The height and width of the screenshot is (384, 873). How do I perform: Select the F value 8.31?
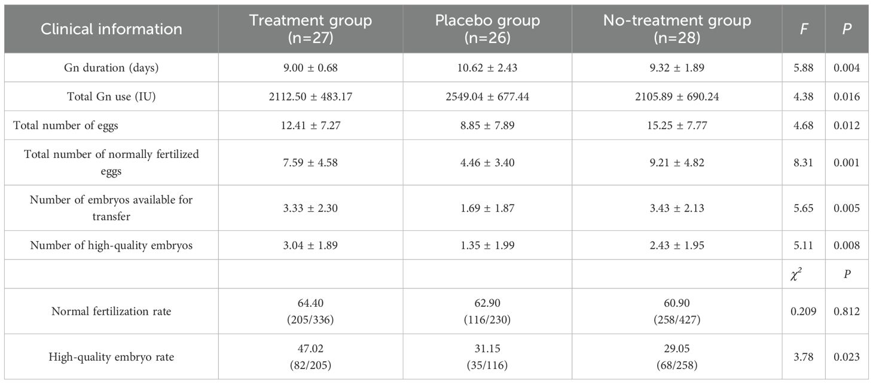click(x=804, y=162)
